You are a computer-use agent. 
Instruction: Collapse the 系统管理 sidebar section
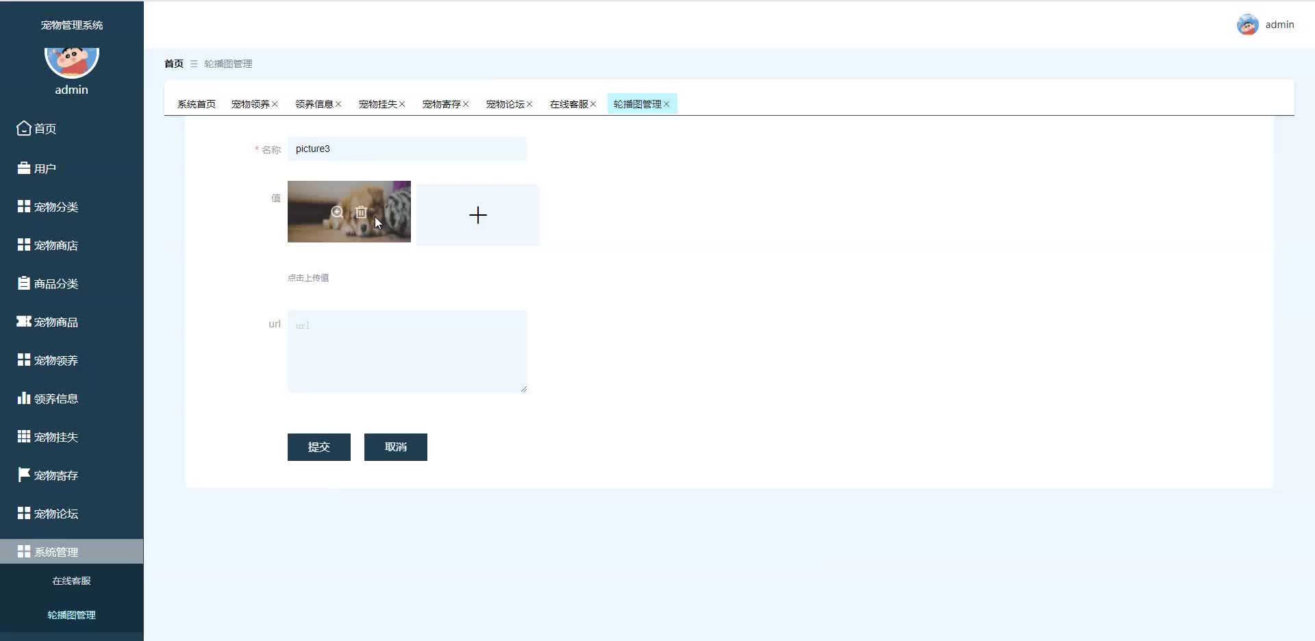click(72, 551)
